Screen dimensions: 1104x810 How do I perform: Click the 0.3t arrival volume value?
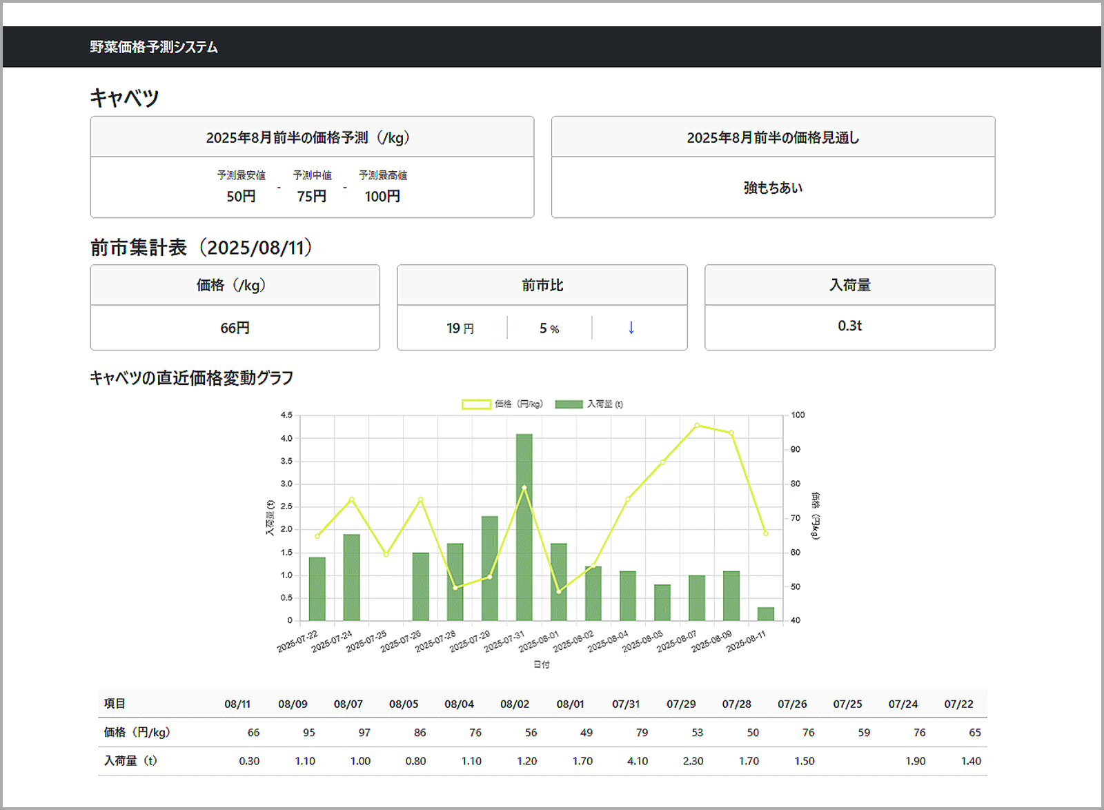coord(849,326)
